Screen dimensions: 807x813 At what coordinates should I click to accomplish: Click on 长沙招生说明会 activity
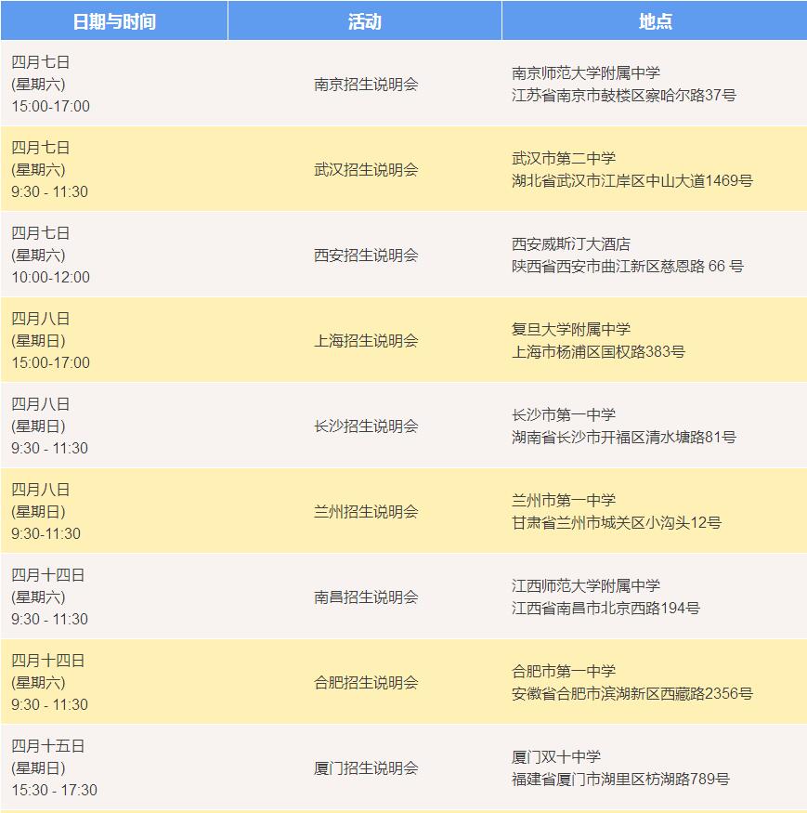coord(366,426)
